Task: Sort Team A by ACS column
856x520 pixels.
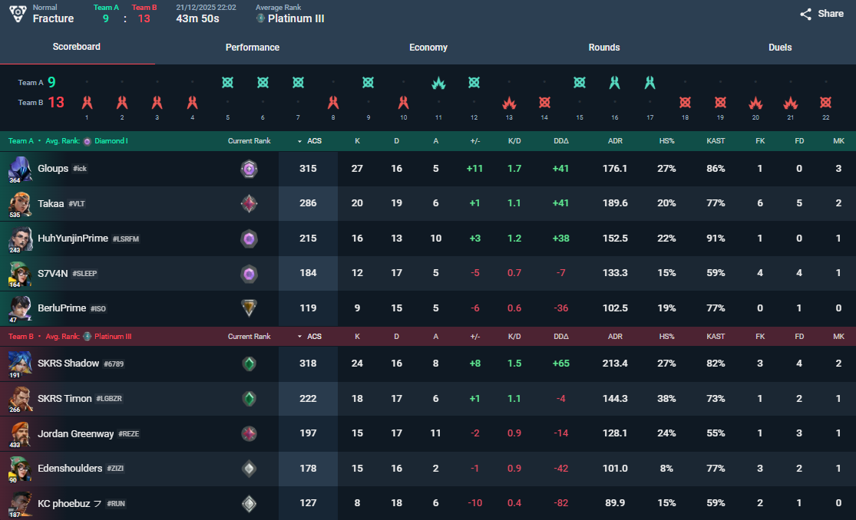Action: (311, 141)
